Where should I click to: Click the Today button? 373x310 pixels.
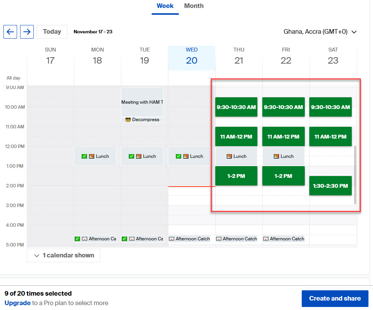coord(52,32)
